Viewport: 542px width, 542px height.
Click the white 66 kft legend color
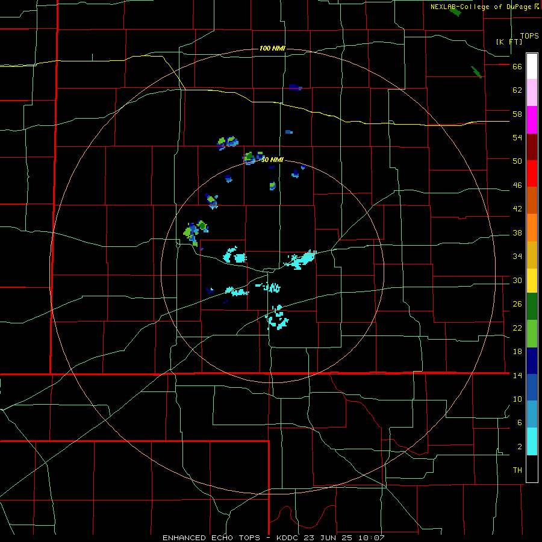(532, 66)
